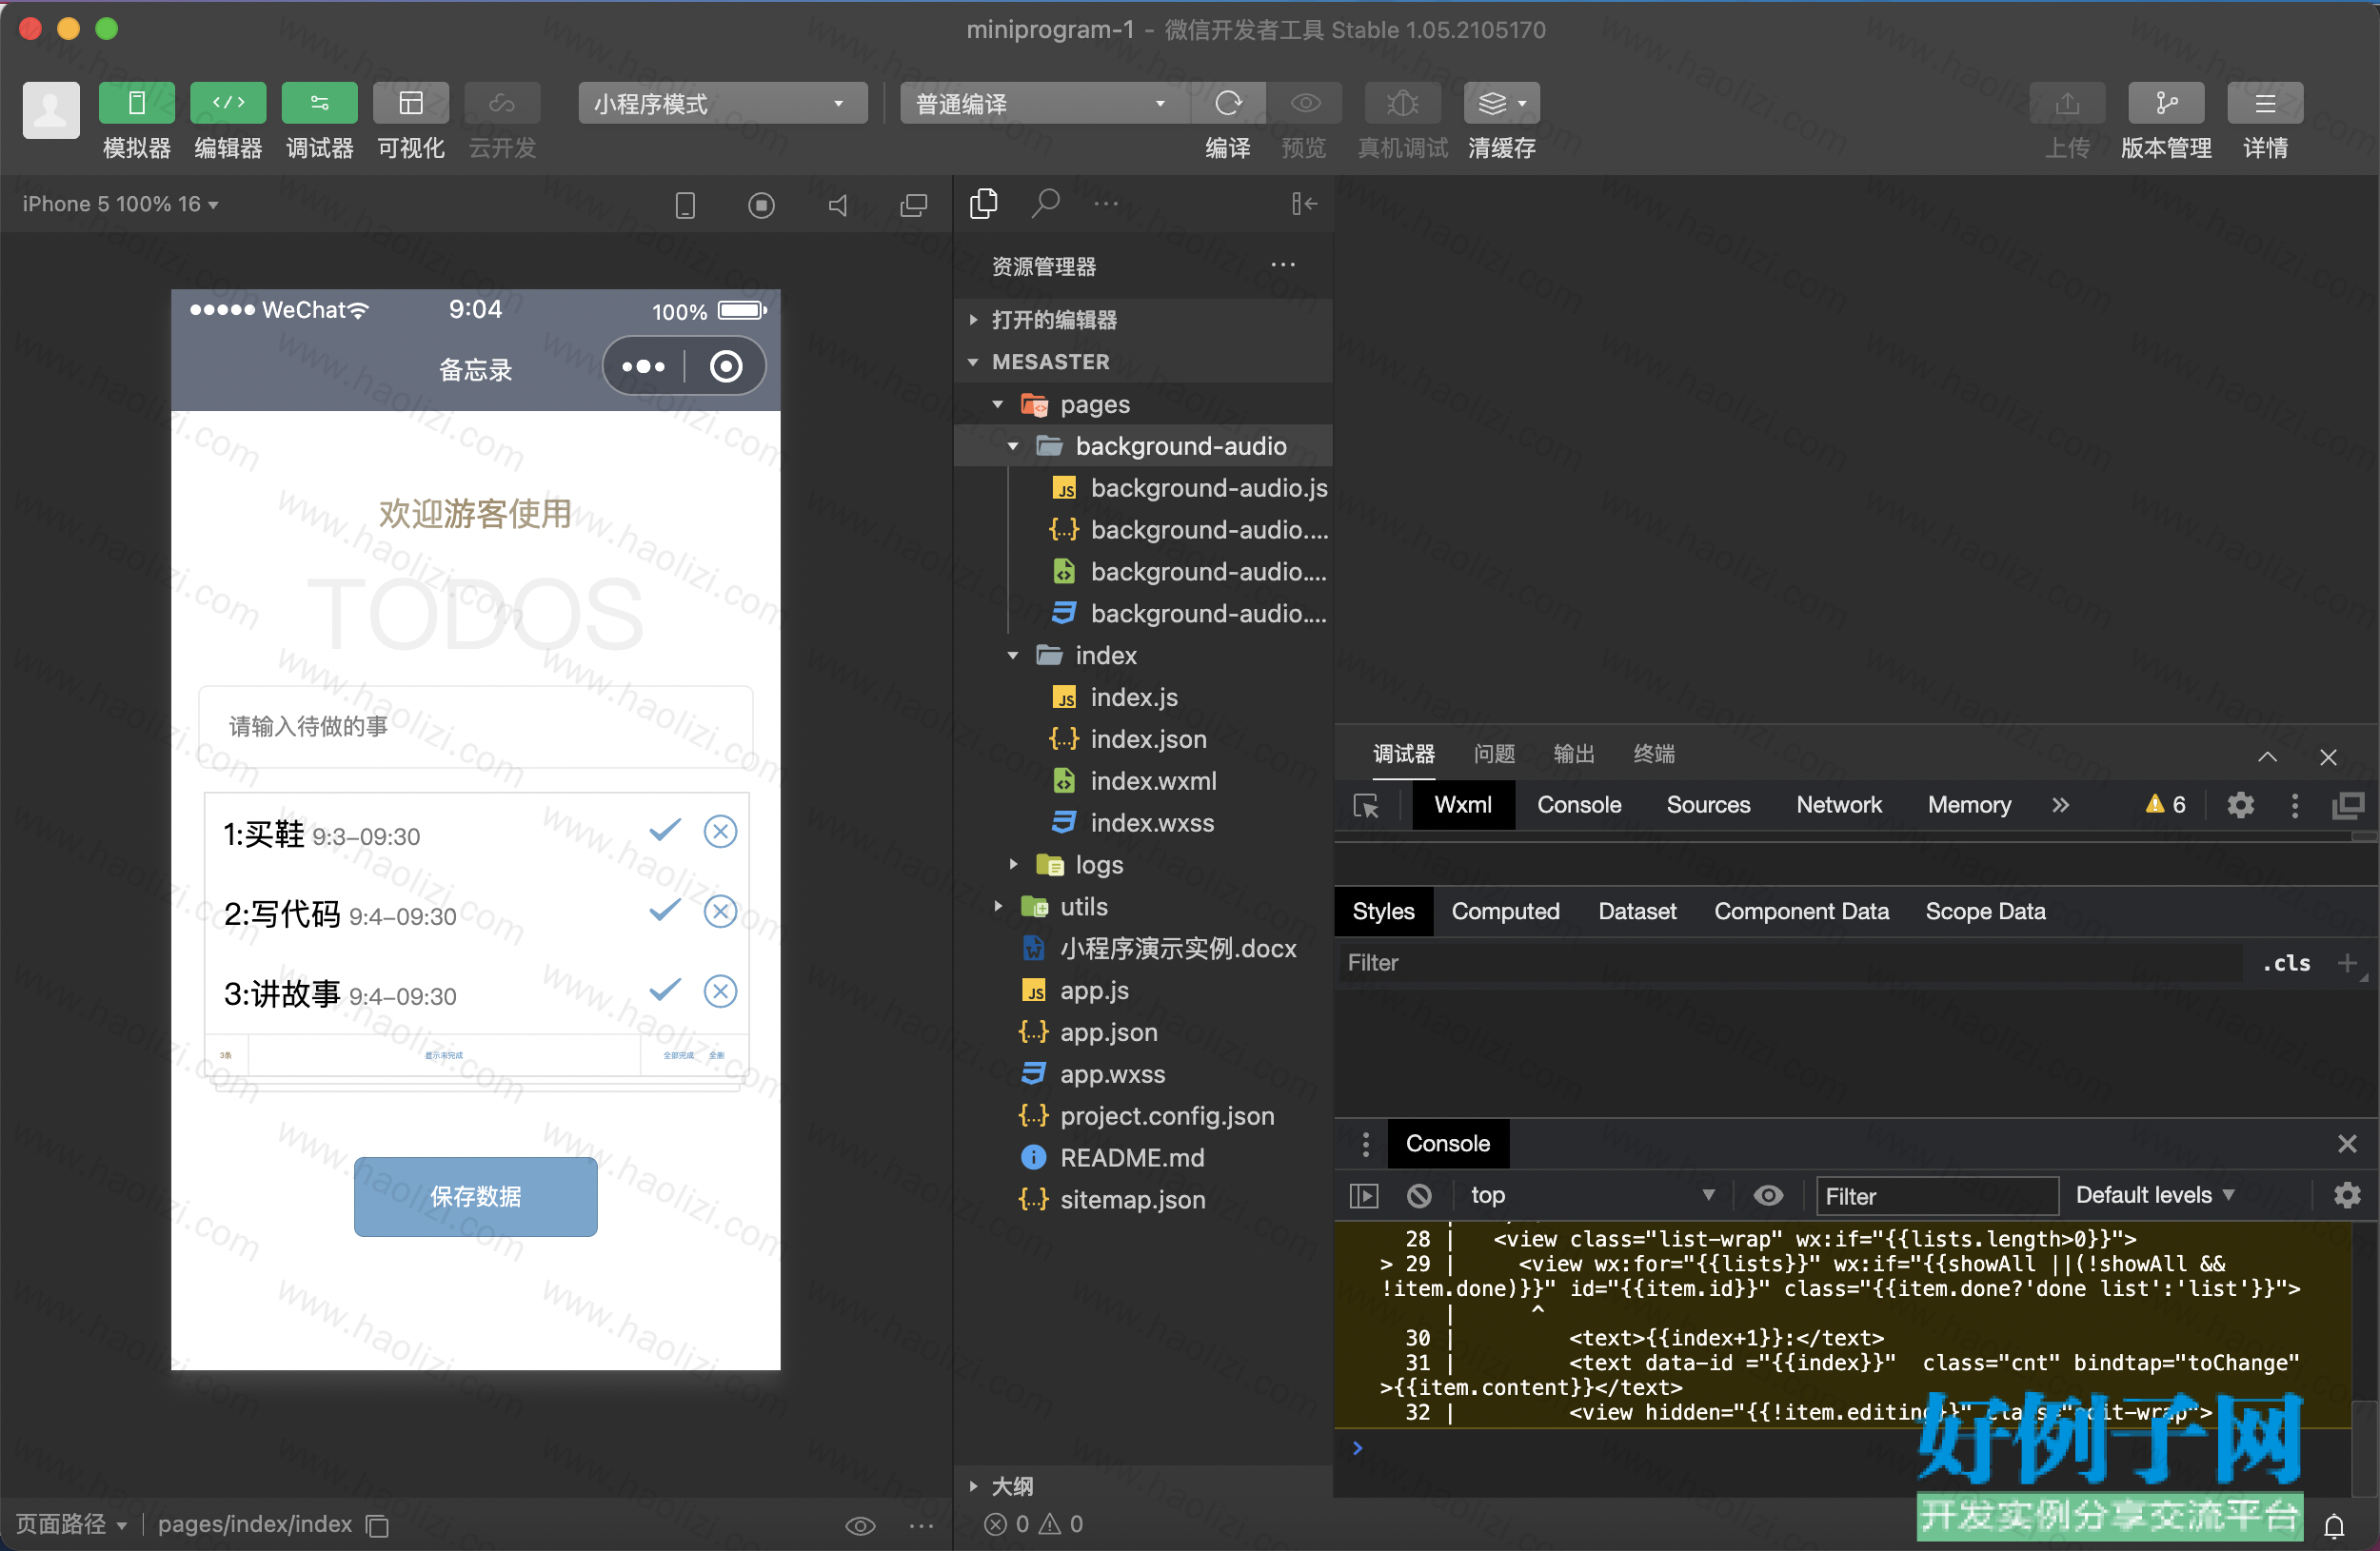
Task: Toggle the .cls class editor
Action: [x=2287, y=962]
